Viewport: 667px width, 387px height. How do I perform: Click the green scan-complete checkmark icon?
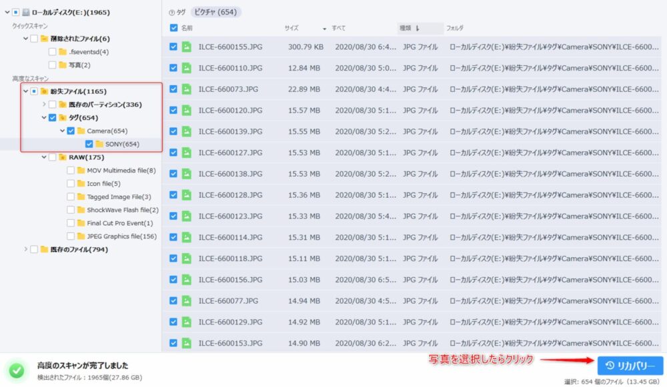pos(17,370)
